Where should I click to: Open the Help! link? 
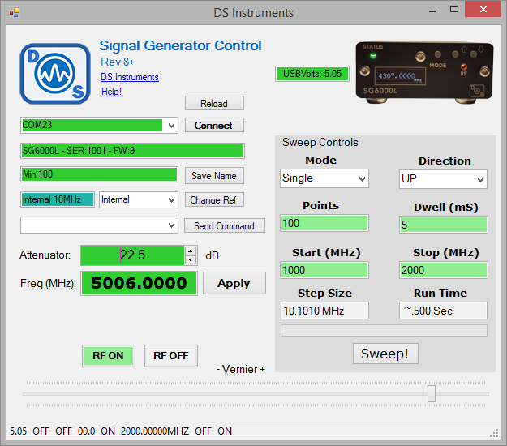pos(111,92)
